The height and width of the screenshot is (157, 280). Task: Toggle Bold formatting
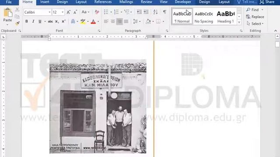pyautogui.click(x=26, y=21)
